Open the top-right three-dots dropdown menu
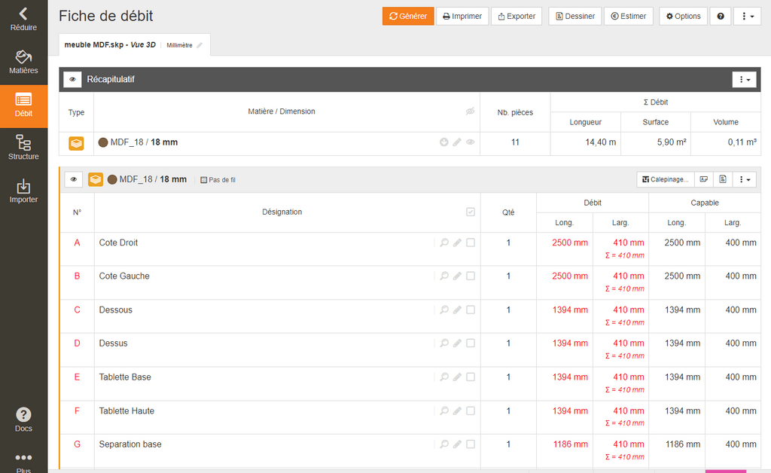 [x=747, y=16]
